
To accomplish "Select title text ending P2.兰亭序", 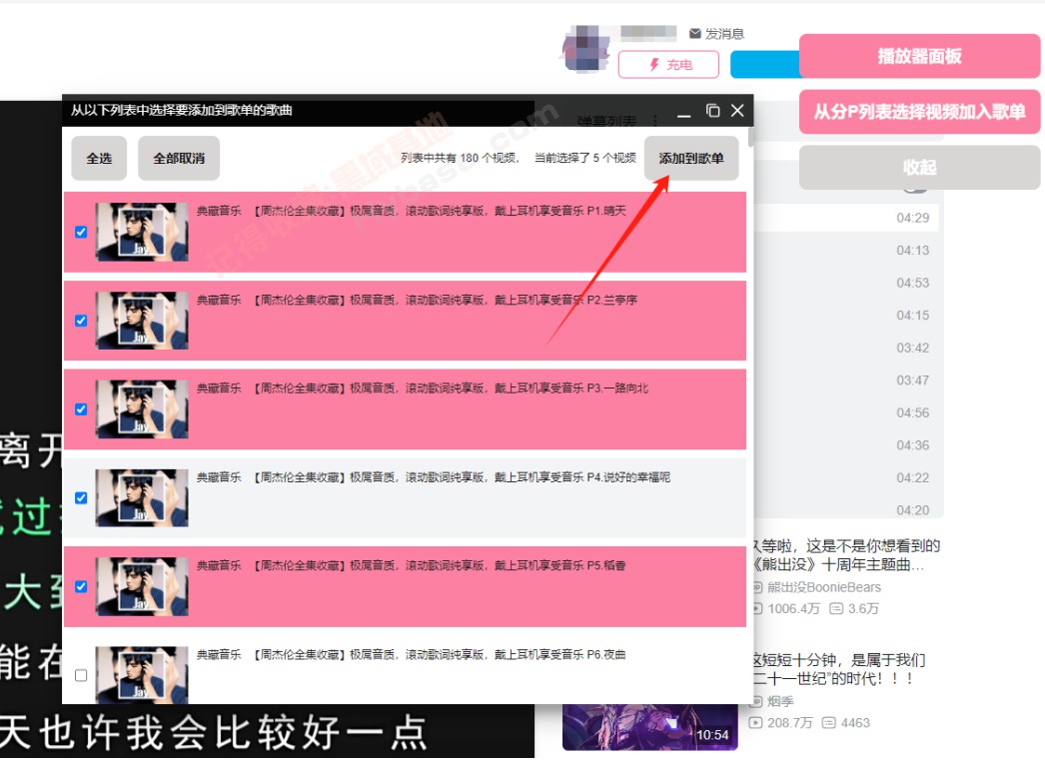I will pos(417,300).
